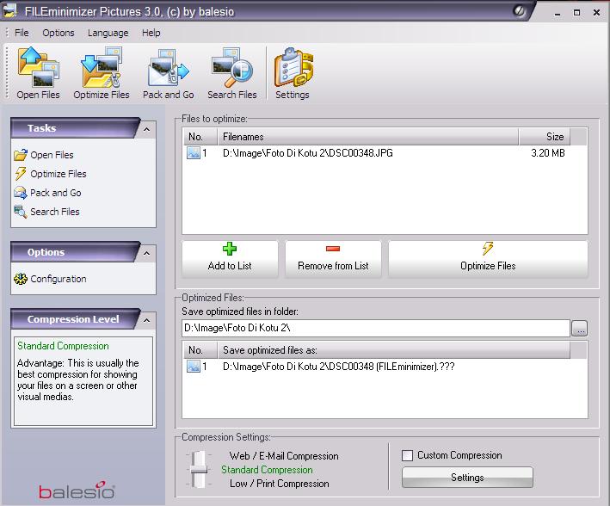Click the image icon beside DSC00348 (FILEminimizer) row
The height and width of the screenshot is (506, 610).
point(194,367)
